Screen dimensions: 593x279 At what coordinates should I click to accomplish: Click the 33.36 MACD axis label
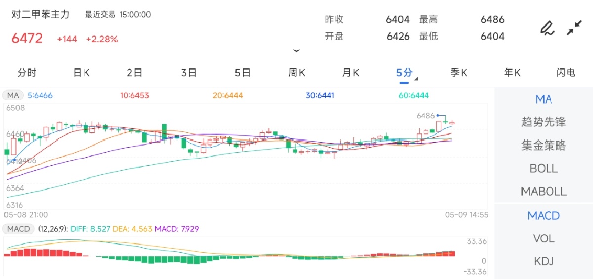(x=477, y=241)
